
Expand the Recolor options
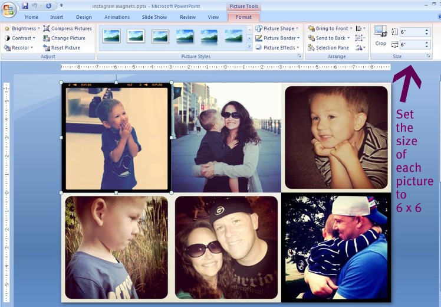tap(19, 48)
